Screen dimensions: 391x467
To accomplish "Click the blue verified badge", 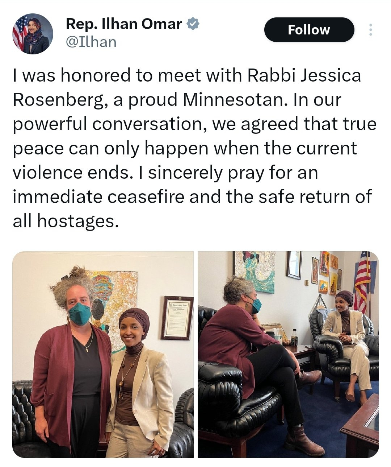I will click(x=193, y=24).
